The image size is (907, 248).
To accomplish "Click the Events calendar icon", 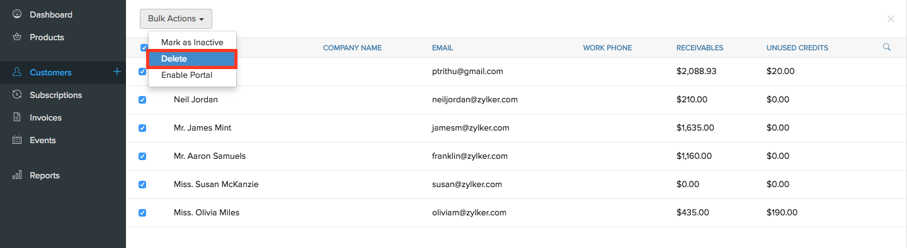I will pos(17,140).
